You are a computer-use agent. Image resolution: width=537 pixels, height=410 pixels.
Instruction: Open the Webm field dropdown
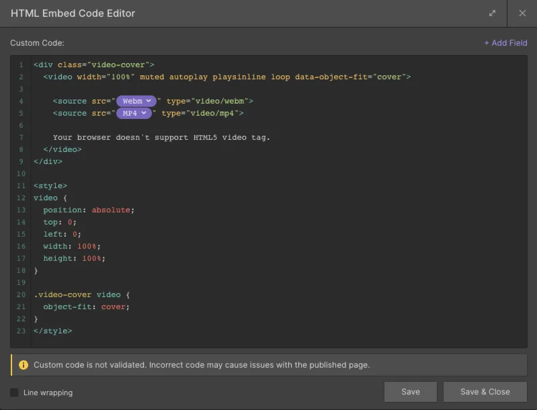pyautogui.click(x=136, y=101)
